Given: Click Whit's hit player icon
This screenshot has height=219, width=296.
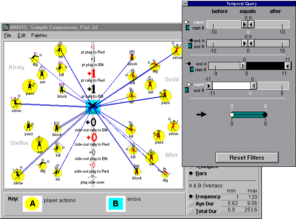Looking at the screenshot, I should [131, 128].
